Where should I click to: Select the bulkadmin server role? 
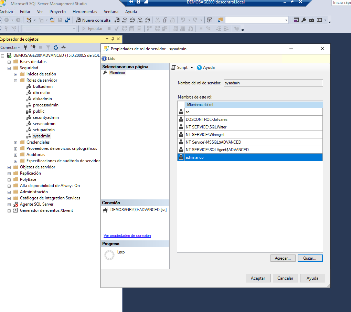point(43,86)
